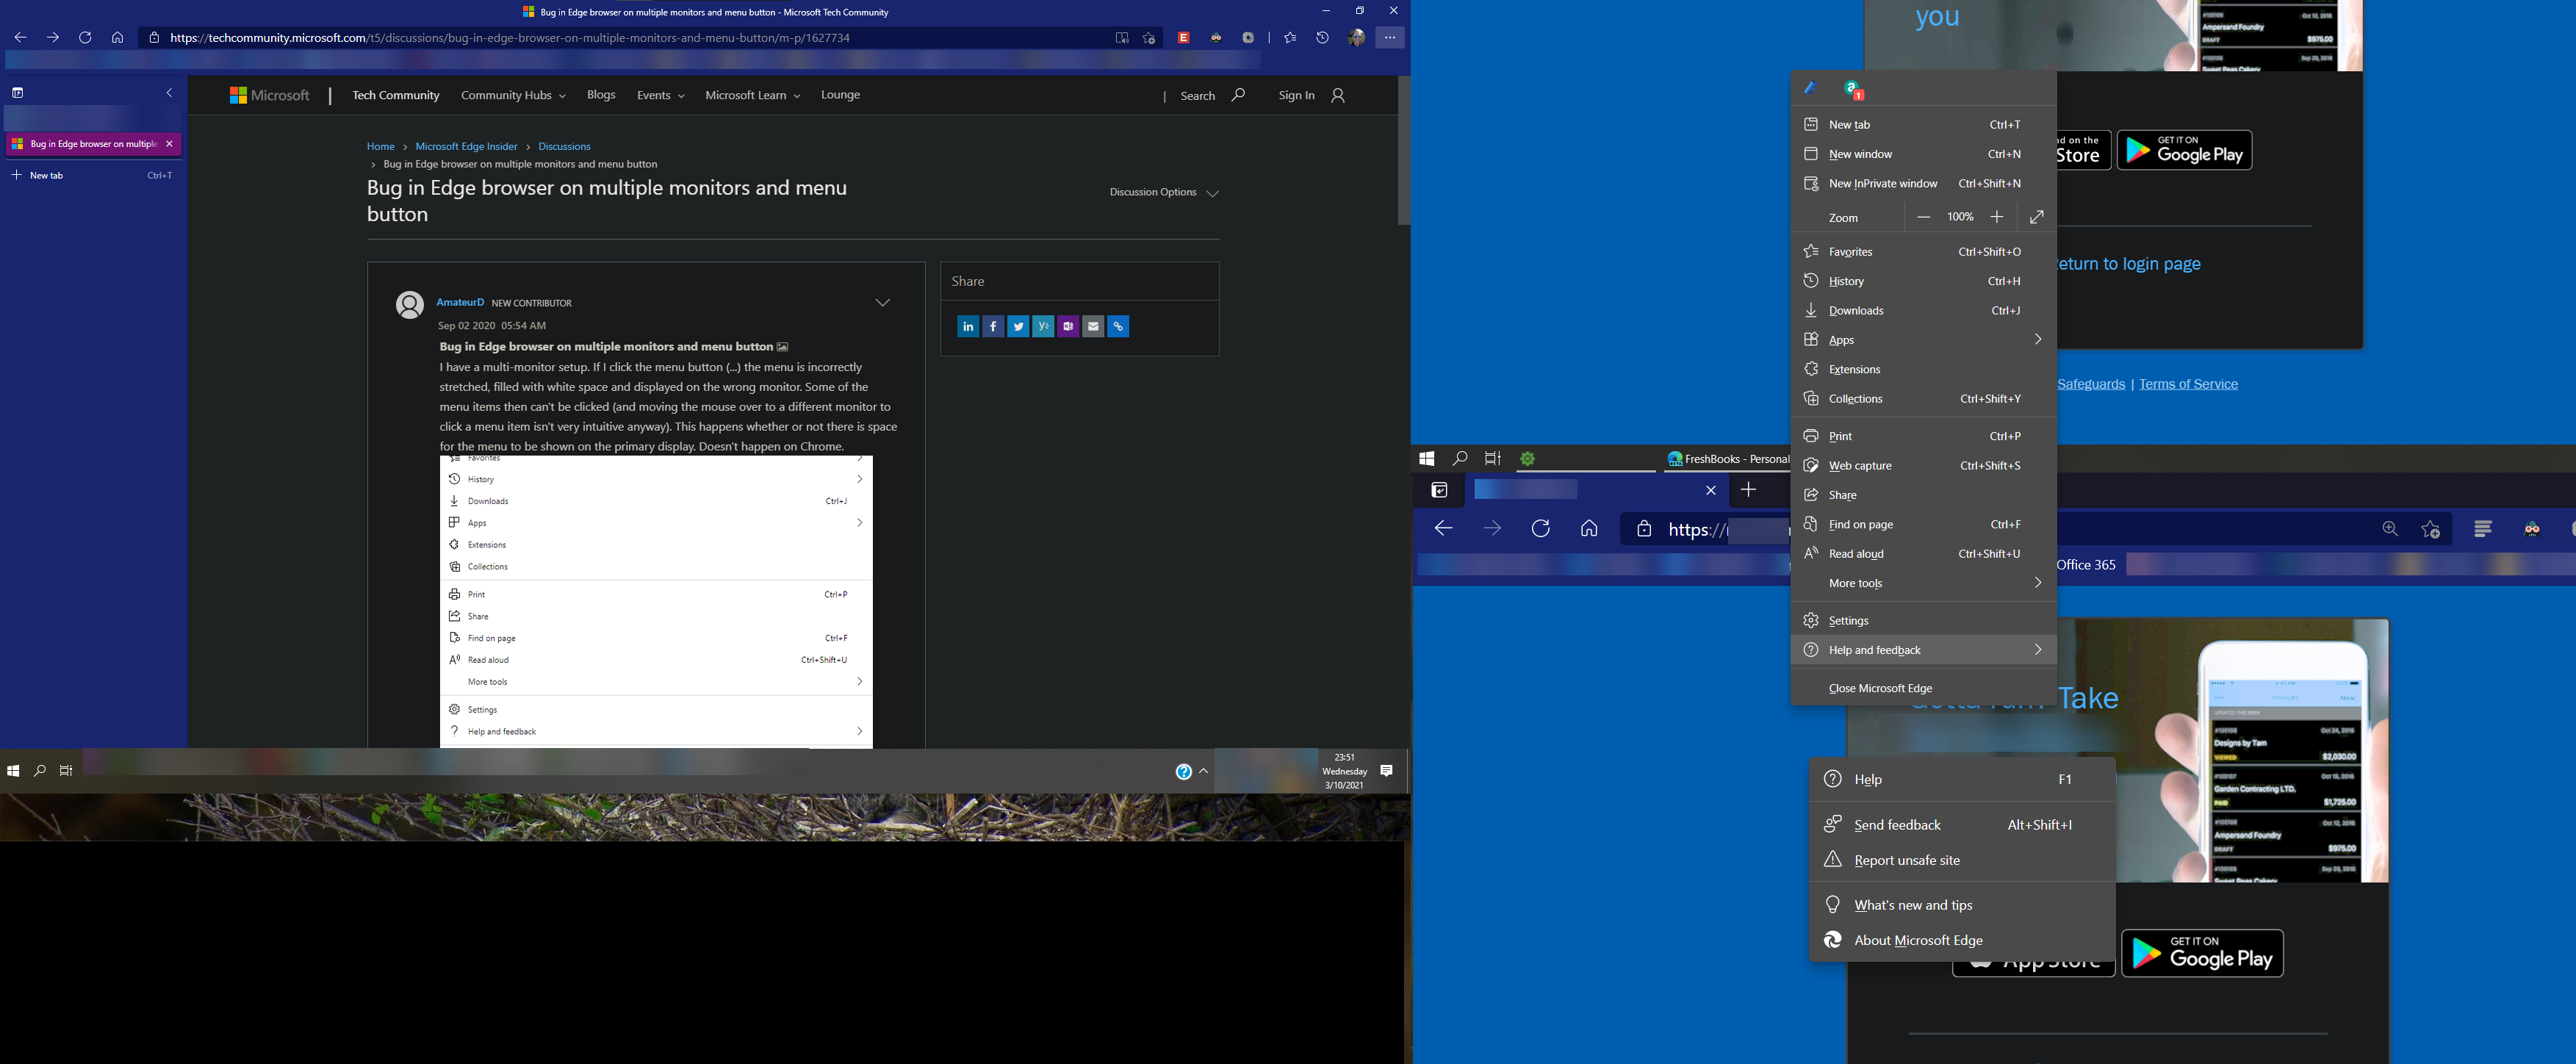This screenshot has width=2576, height=1064.
Task: Click the LinkedIn share icon
Action: [967, 326]
